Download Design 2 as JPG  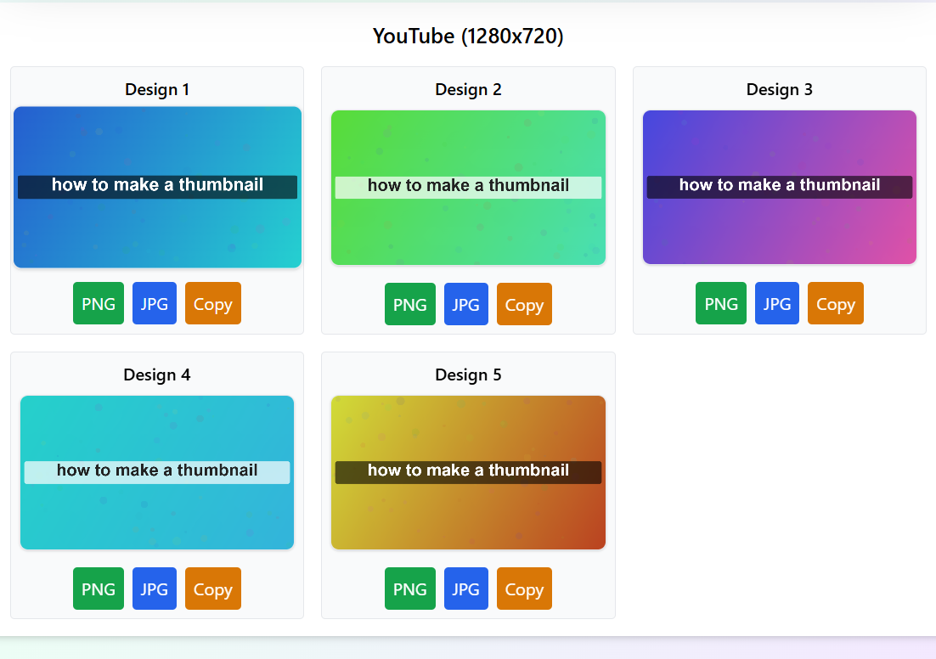(x=466, y=304)
